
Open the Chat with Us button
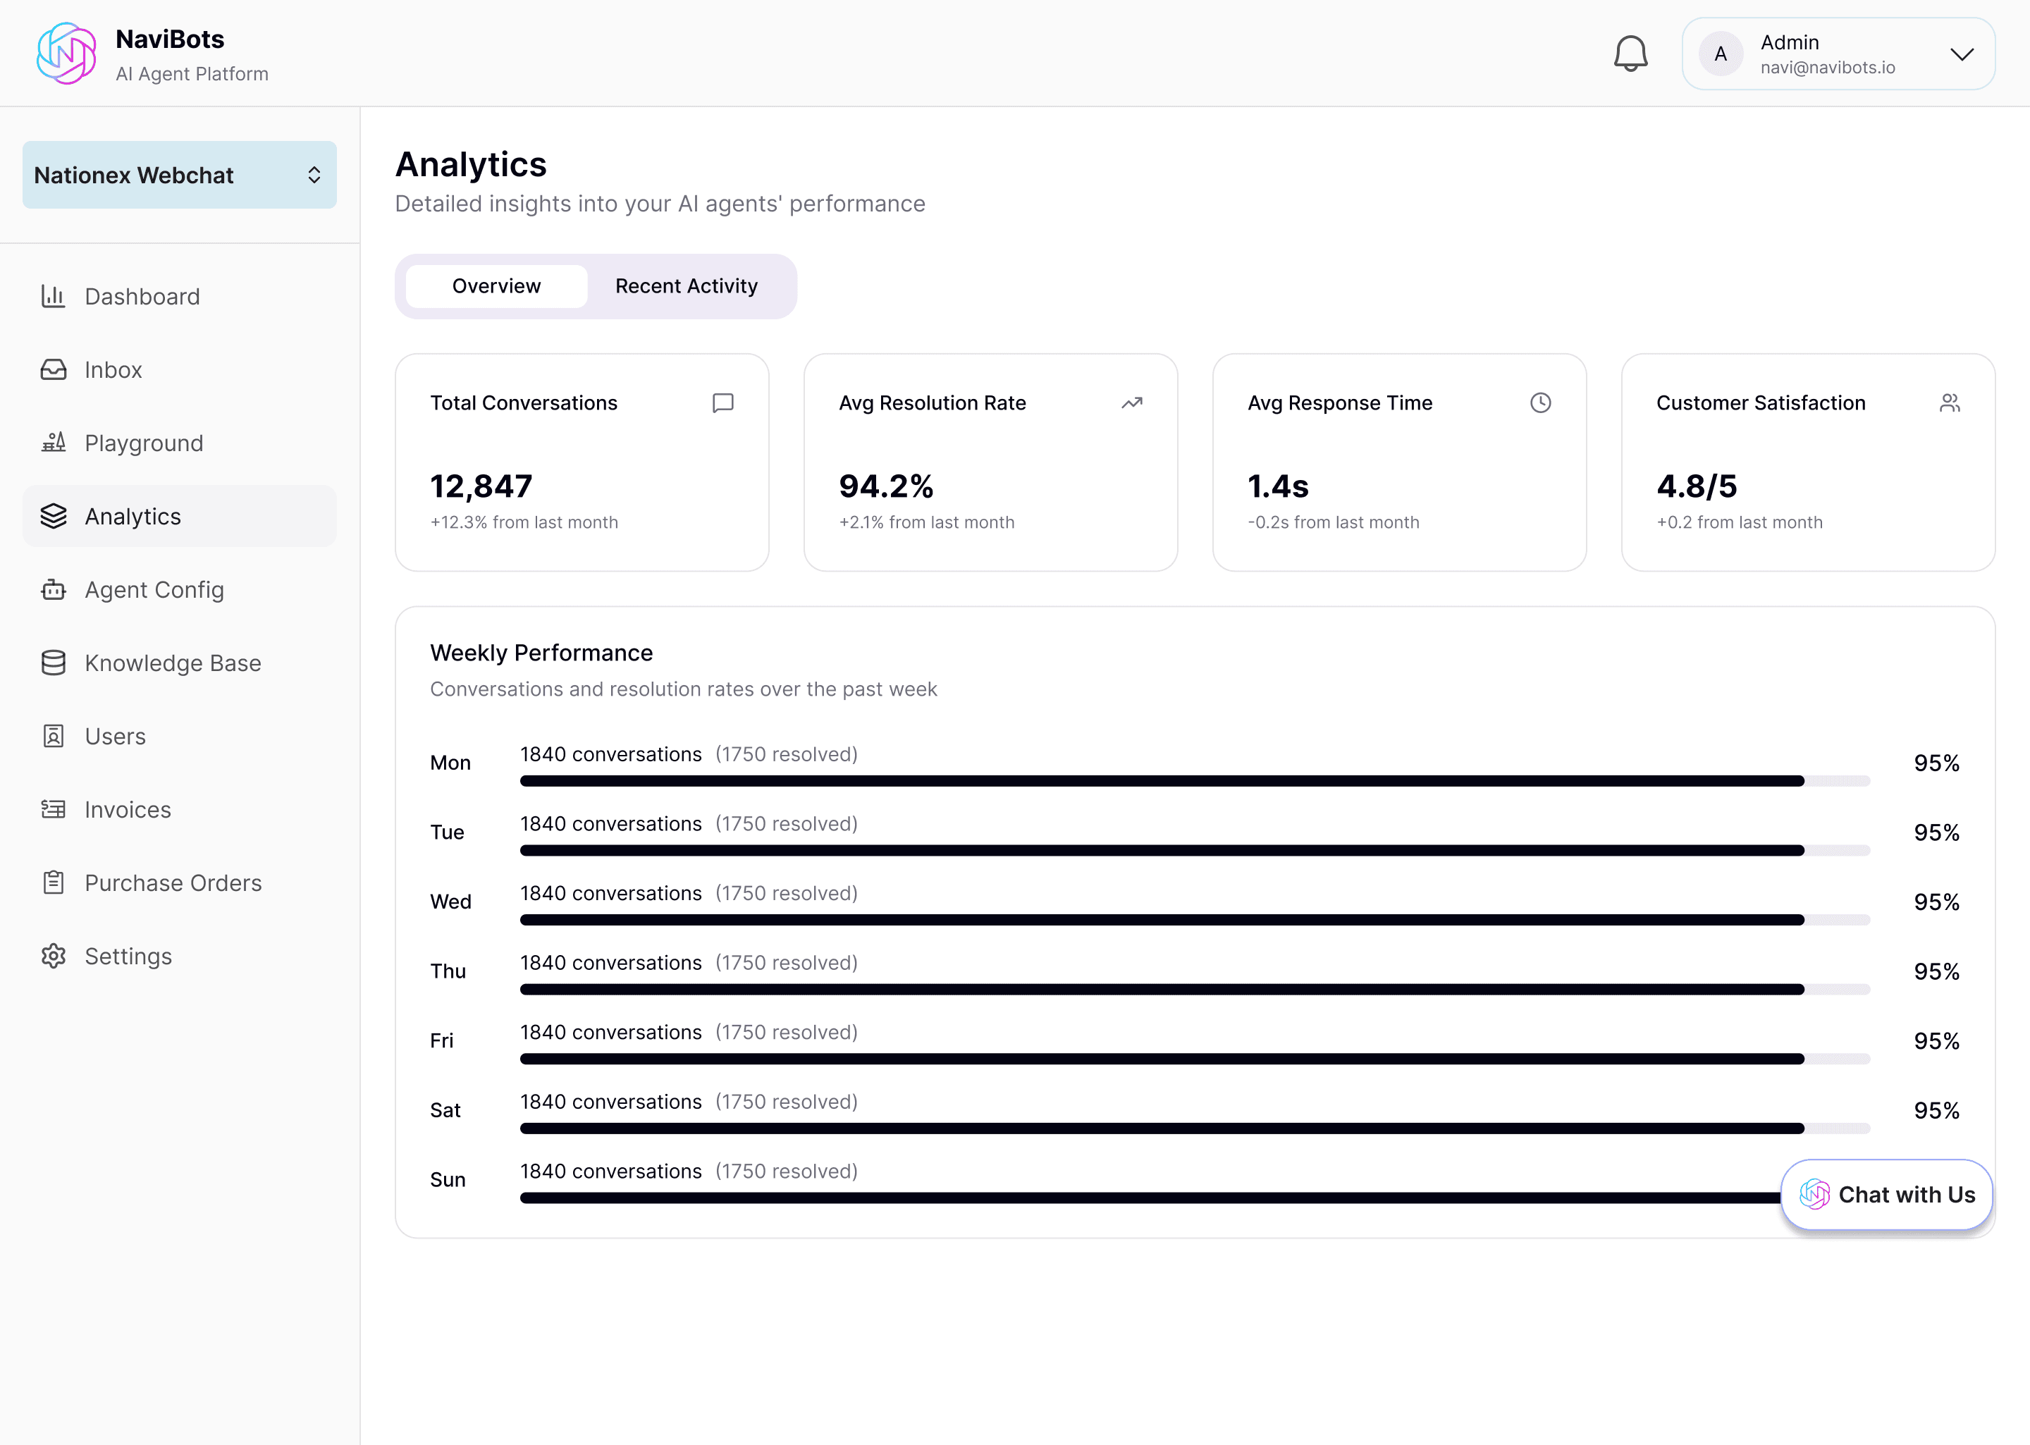[1886, 1195]
